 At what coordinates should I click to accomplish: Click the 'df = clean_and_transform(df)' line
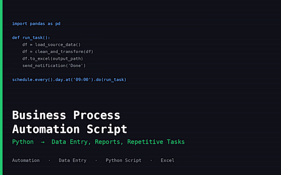coord(58,52)
